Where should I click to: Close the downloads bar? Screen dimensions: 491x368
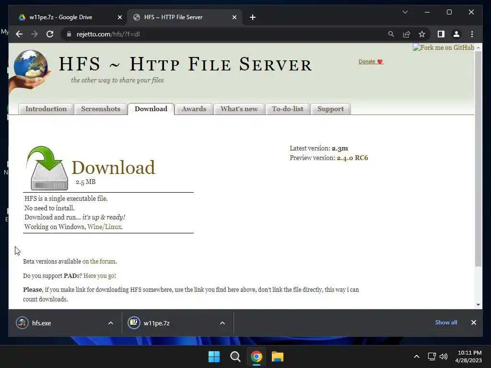[473, 322]
